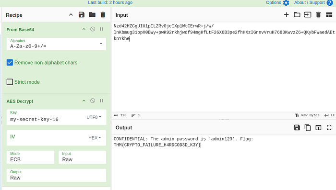Save output to file
The image size is (336, 190).
tap(297, 128)
